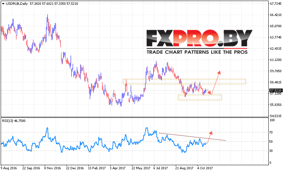
Task: Click the USDRUB,Daily chart title
Action: 17,4
